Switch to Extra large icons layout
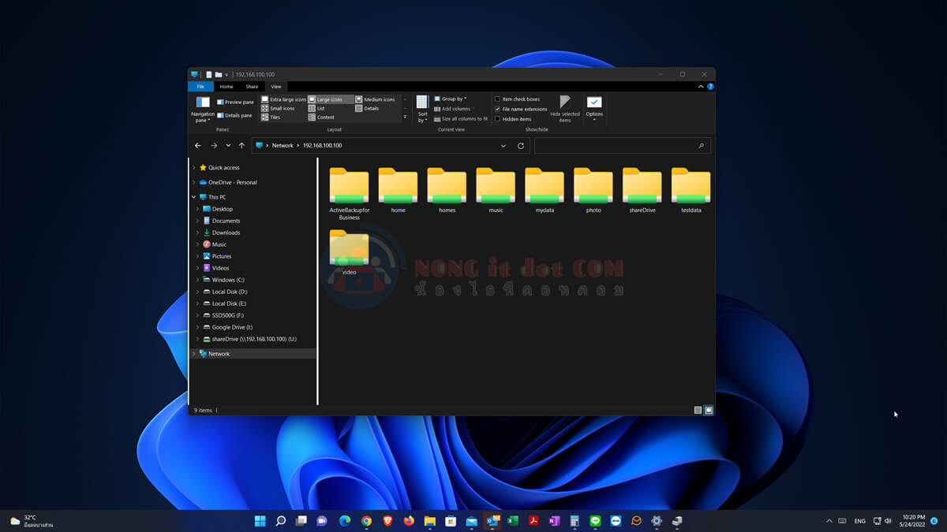The height and width of the screenshot is (532, 947). 289,99
